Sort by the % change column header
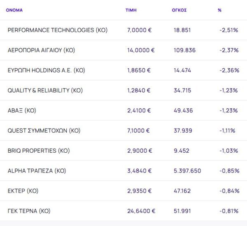Image resolution: width=247 pixels, height=226 pixels. click(x=219, y=10)
